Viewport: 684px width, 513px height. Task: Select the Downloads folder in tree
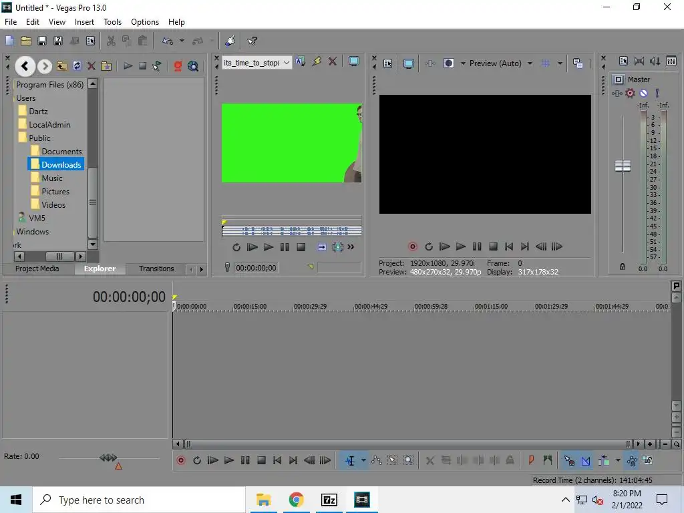coord(56,165)
